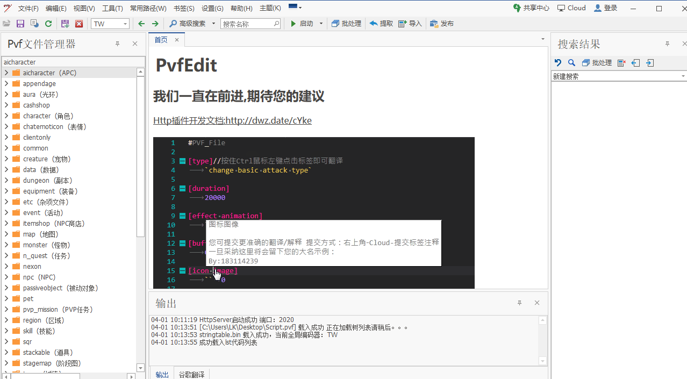This screenshot has height=379, width=687.
Task: Click the red X close-file toolbar icon
Action: [79, 24]
